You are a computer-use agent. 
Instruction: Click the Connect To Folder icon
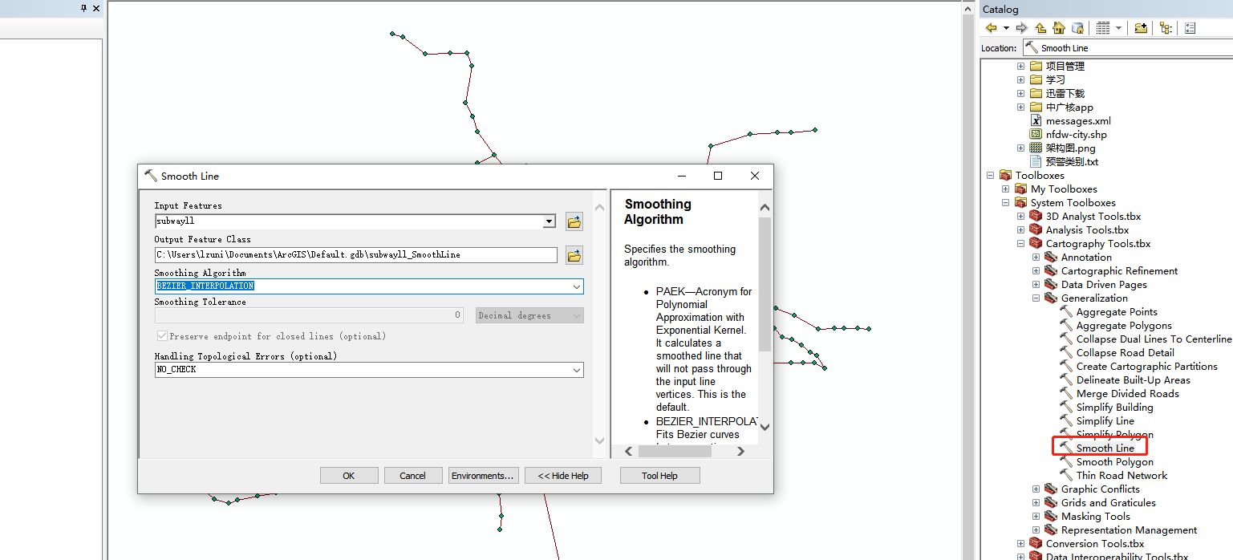coord(1141,28)
